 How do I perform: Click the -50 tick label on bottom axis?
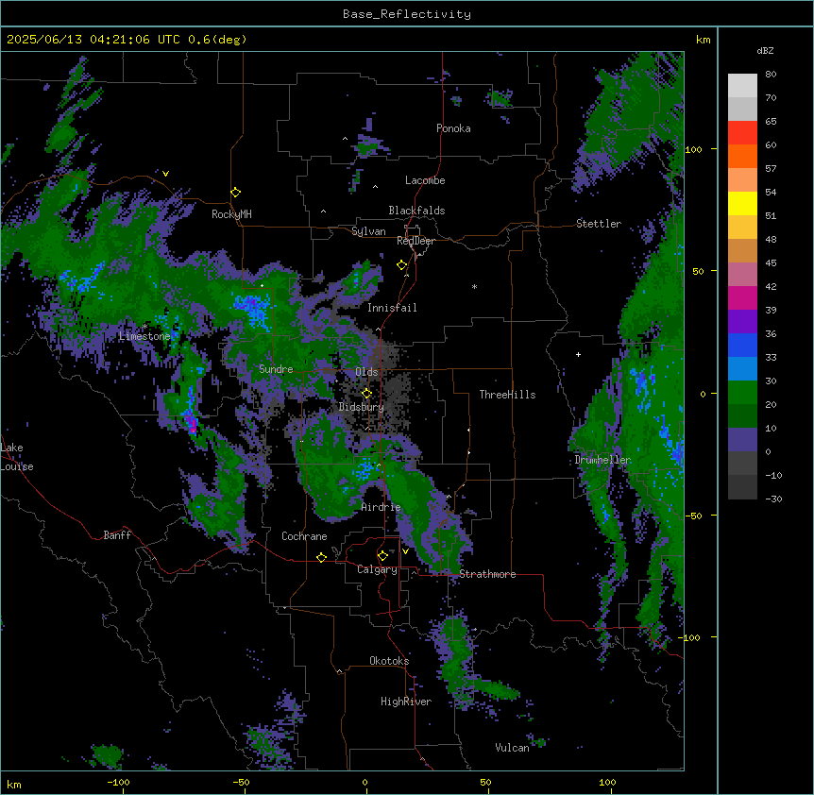point(241,782)
